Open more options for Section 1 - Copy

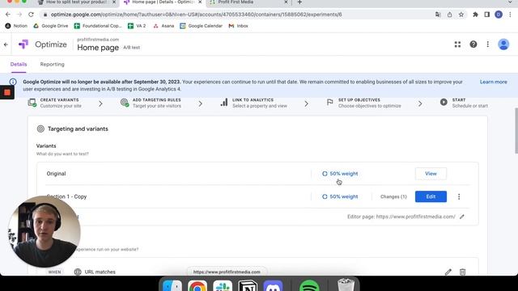459,196
